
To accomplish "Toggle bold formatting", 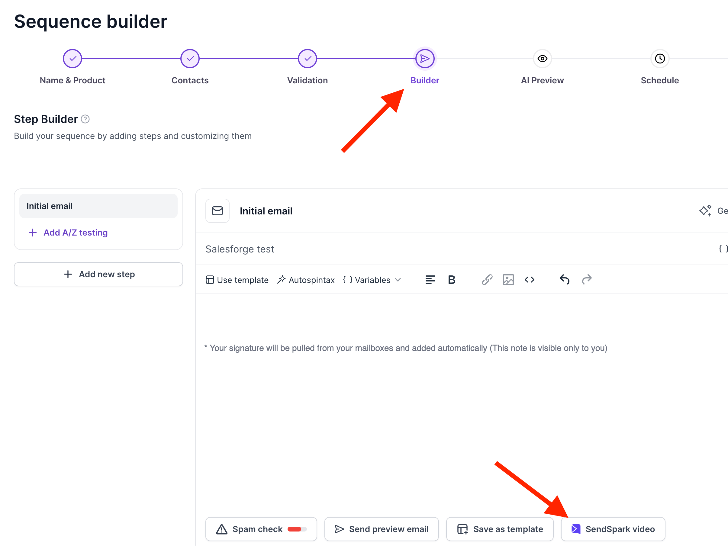I will click(452, 280).
